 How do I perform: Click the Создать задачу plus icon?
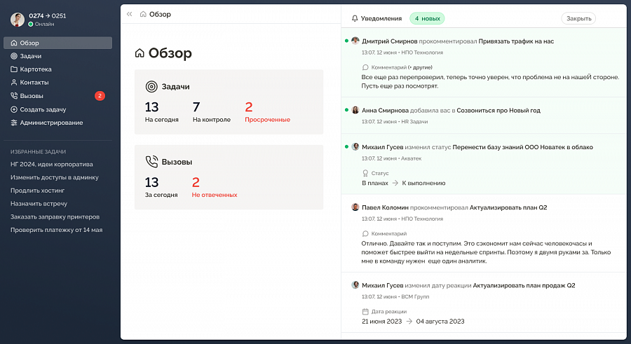[14, 109]
